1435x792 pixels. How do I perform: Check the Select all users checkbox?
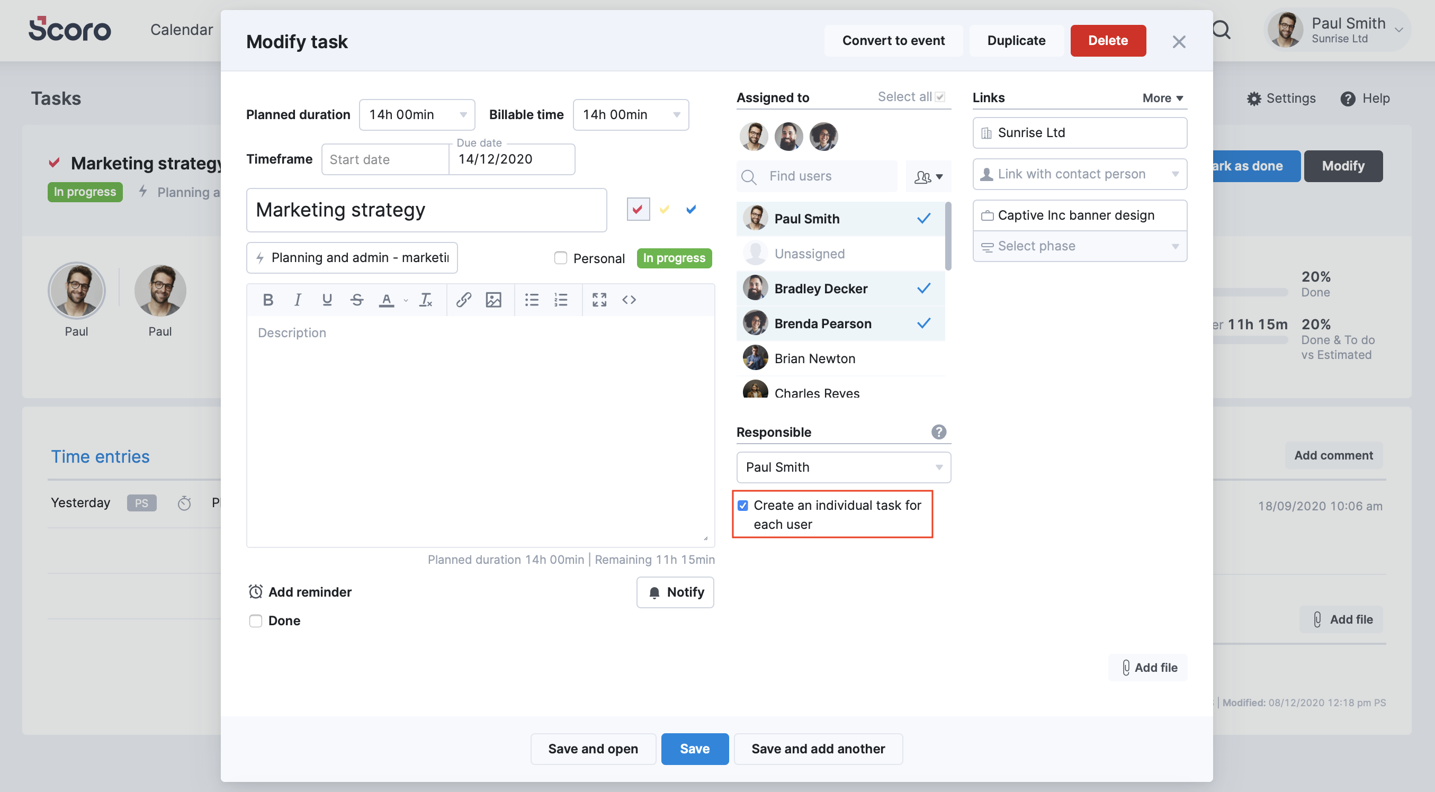[x=940, y=97]
